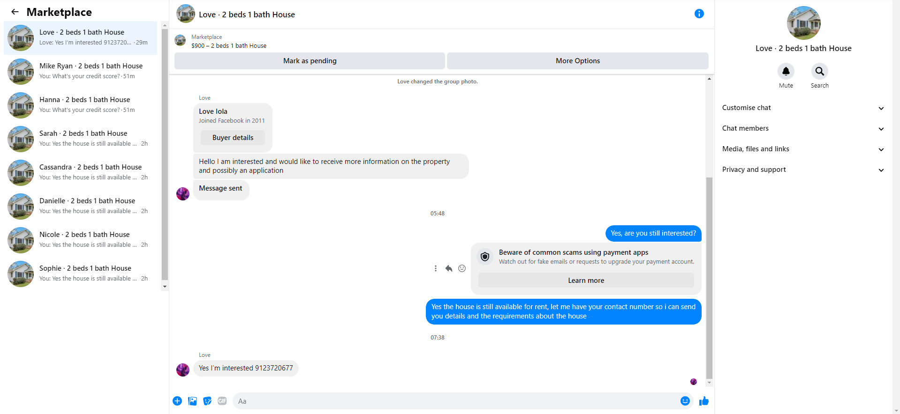Open the emoji picker in message box
The width and height of the screenshot is (900, 414).
pyautogui.click(x=685, y=401)
